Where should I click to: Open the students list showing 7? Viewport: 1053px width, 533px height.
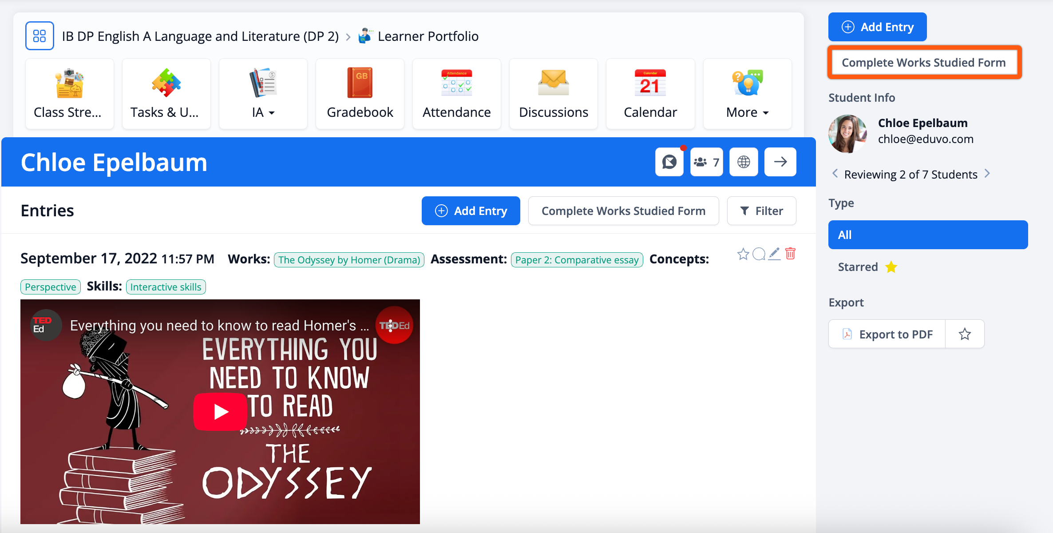tap(706, 162)
